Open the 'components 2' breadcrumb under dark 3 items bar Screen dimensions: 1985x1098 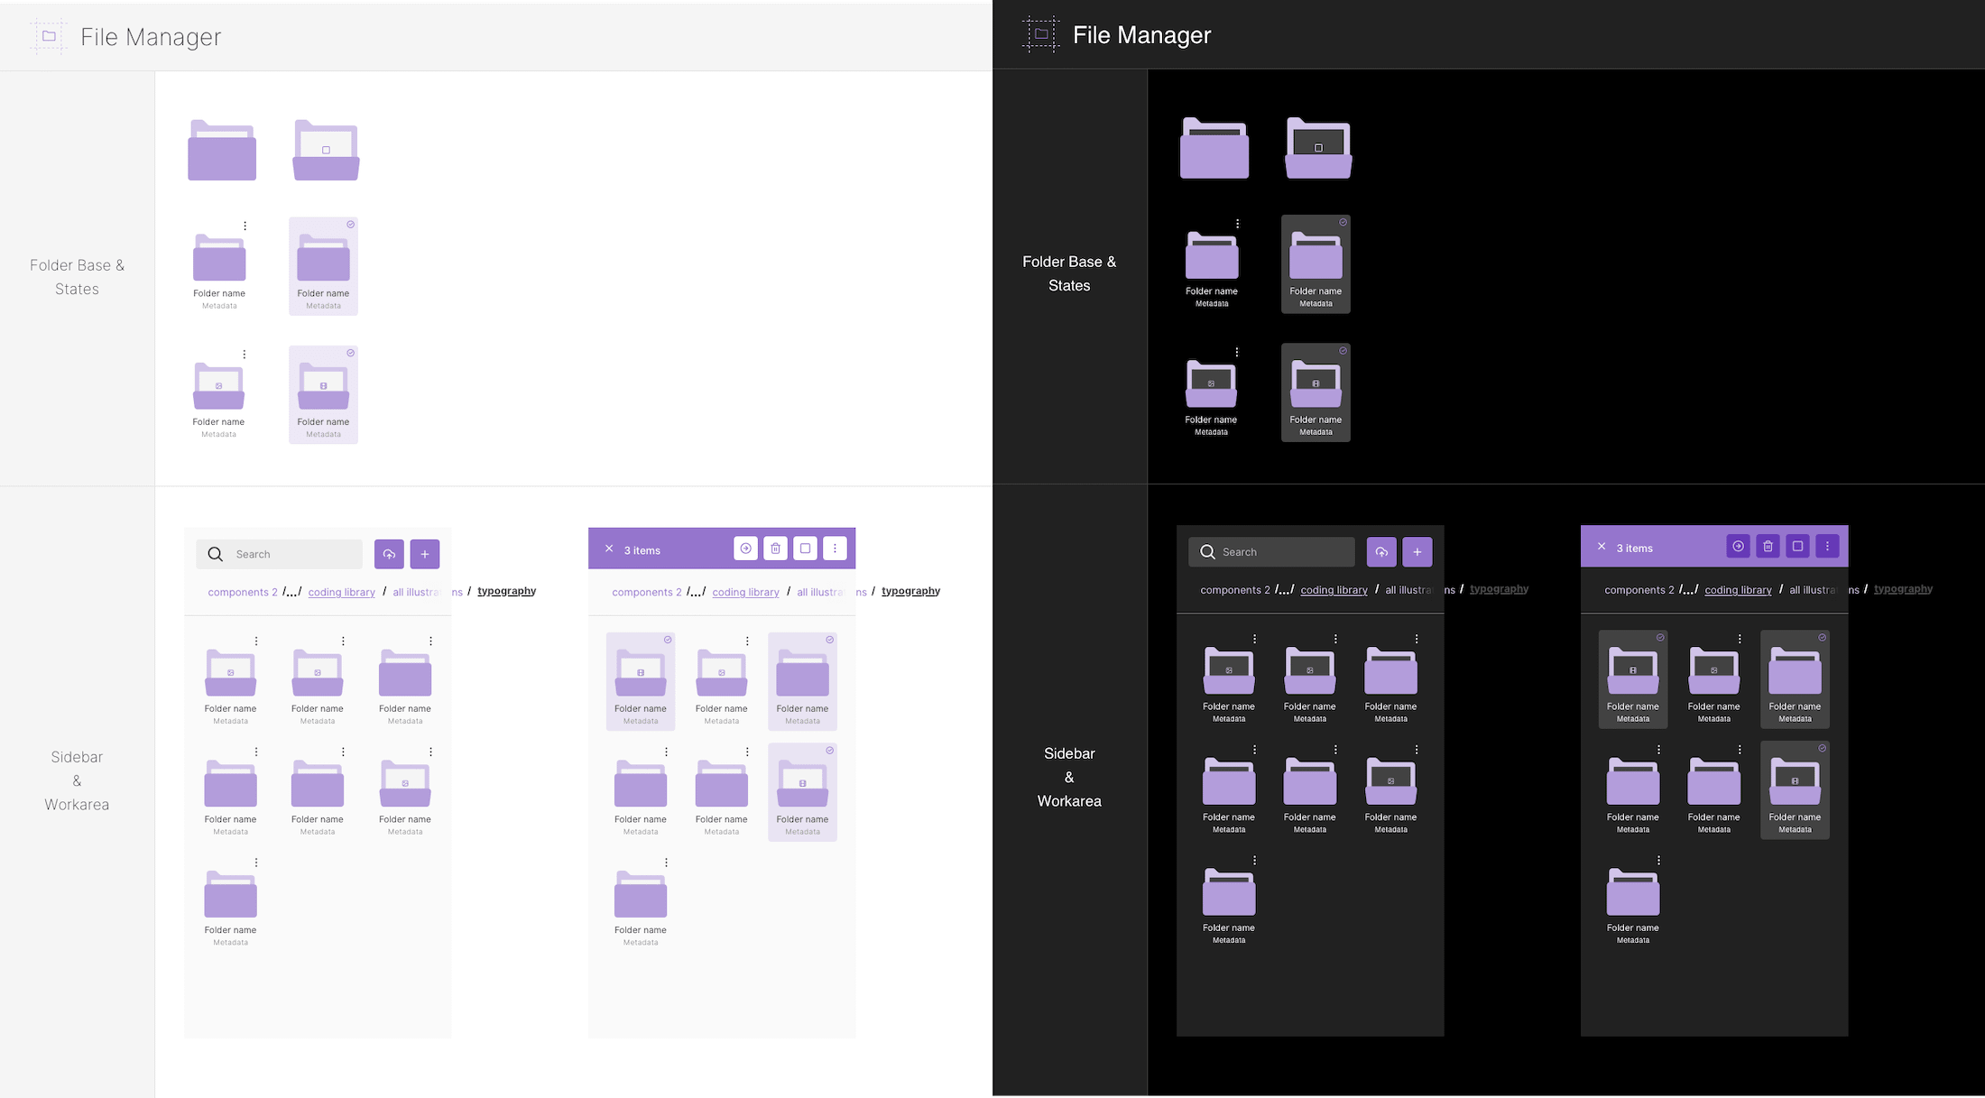[1639, 590]
